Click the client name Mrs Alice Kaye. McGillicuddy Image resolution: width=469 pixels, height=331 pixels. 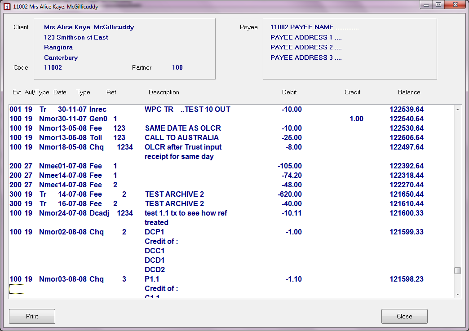(x=89, y=27)
